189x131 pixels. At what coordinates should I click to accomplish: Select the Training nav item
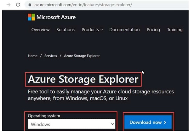pos(175,30)
